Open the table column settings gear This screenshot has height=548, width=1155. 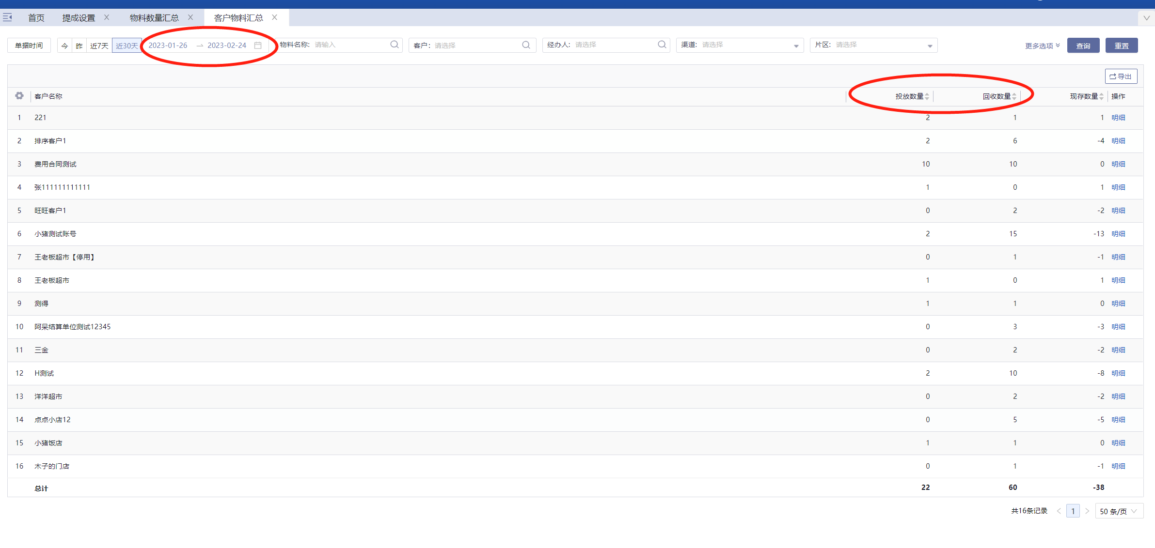tap(19, 96)
